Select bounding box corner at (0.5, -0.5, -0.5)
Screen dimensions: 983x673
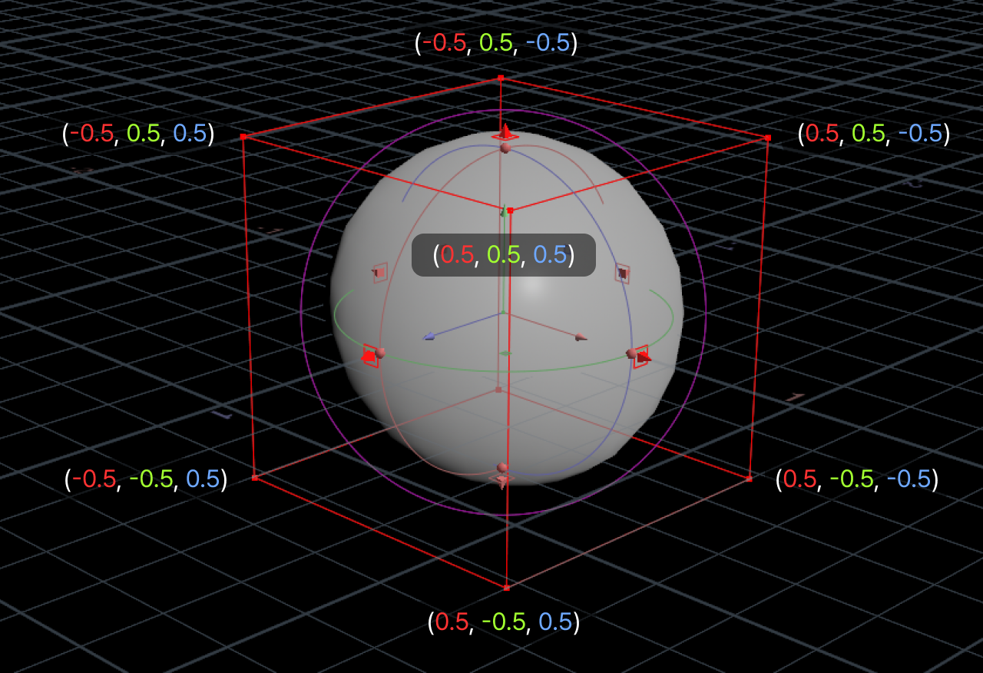pos(750,479)
